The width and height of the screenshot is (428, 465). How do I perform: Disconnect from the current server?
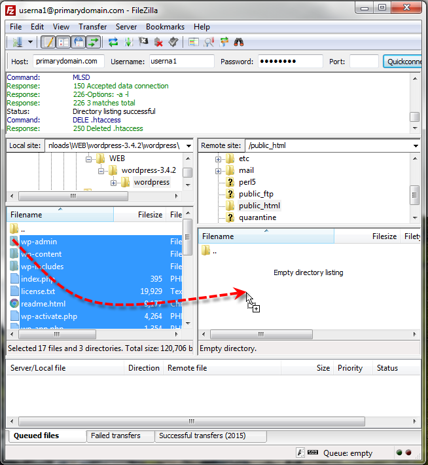(158, 42)
